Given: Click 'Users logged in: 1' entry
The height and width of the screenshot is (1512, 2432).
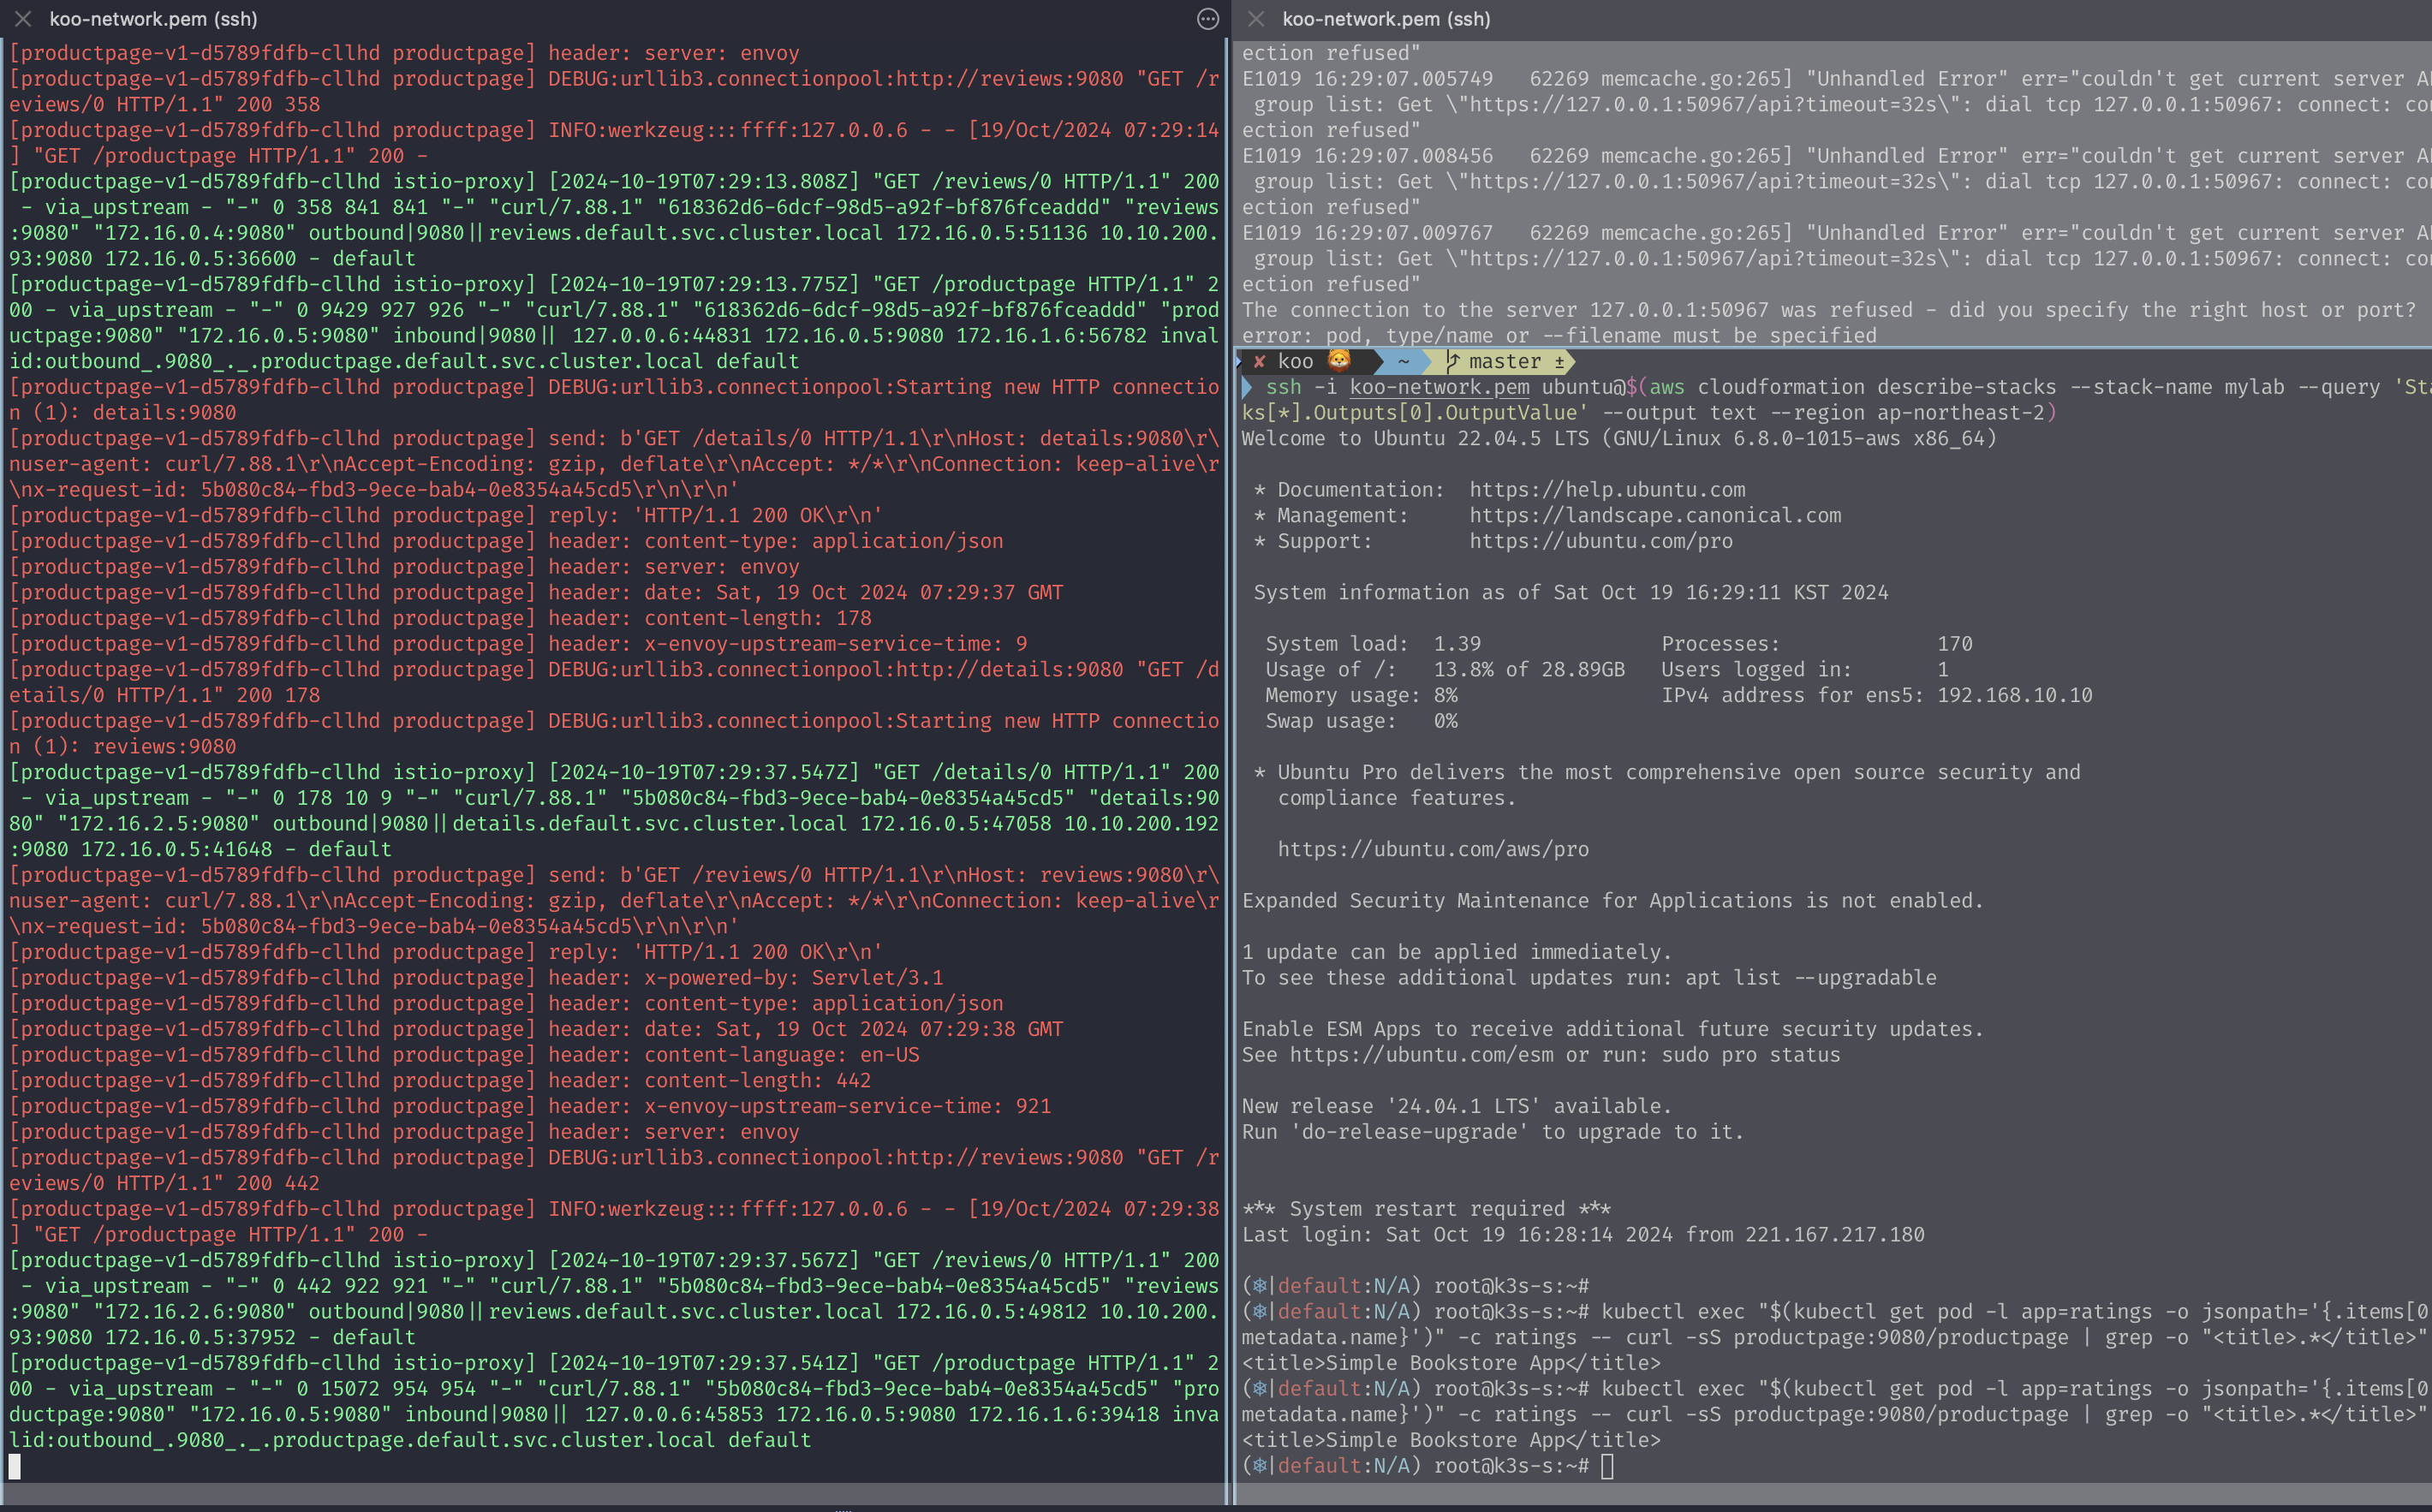Looking at the screenshot, I should point(1805,669).
